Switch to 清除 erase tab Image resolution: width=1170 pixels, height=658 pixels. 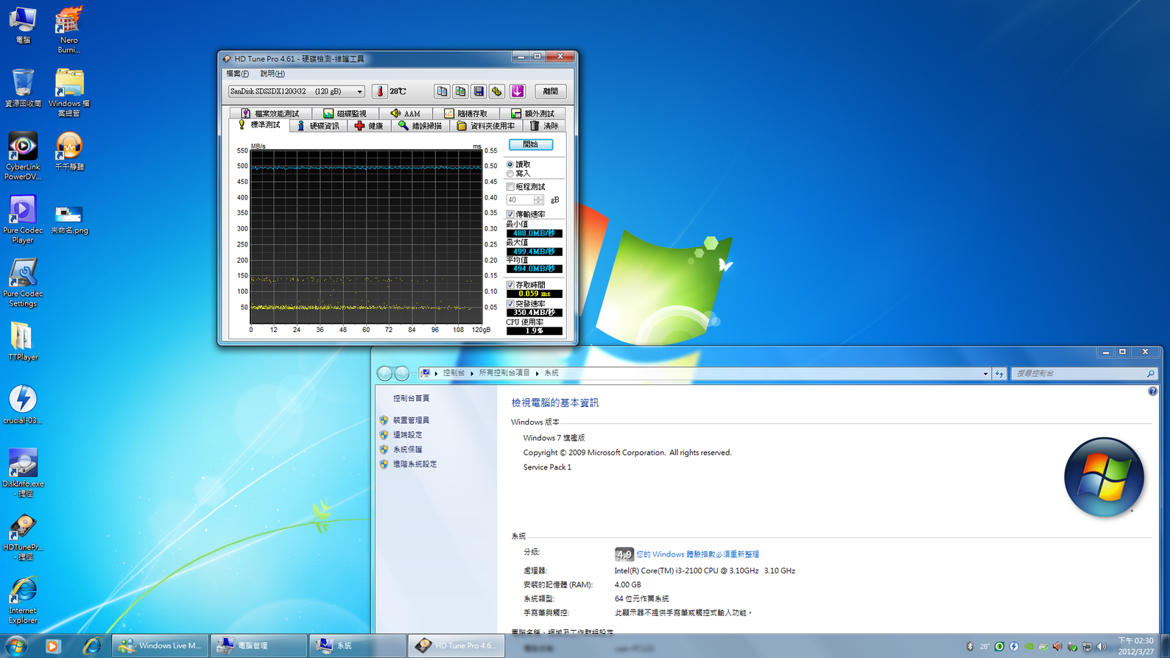tap(545, 126)
